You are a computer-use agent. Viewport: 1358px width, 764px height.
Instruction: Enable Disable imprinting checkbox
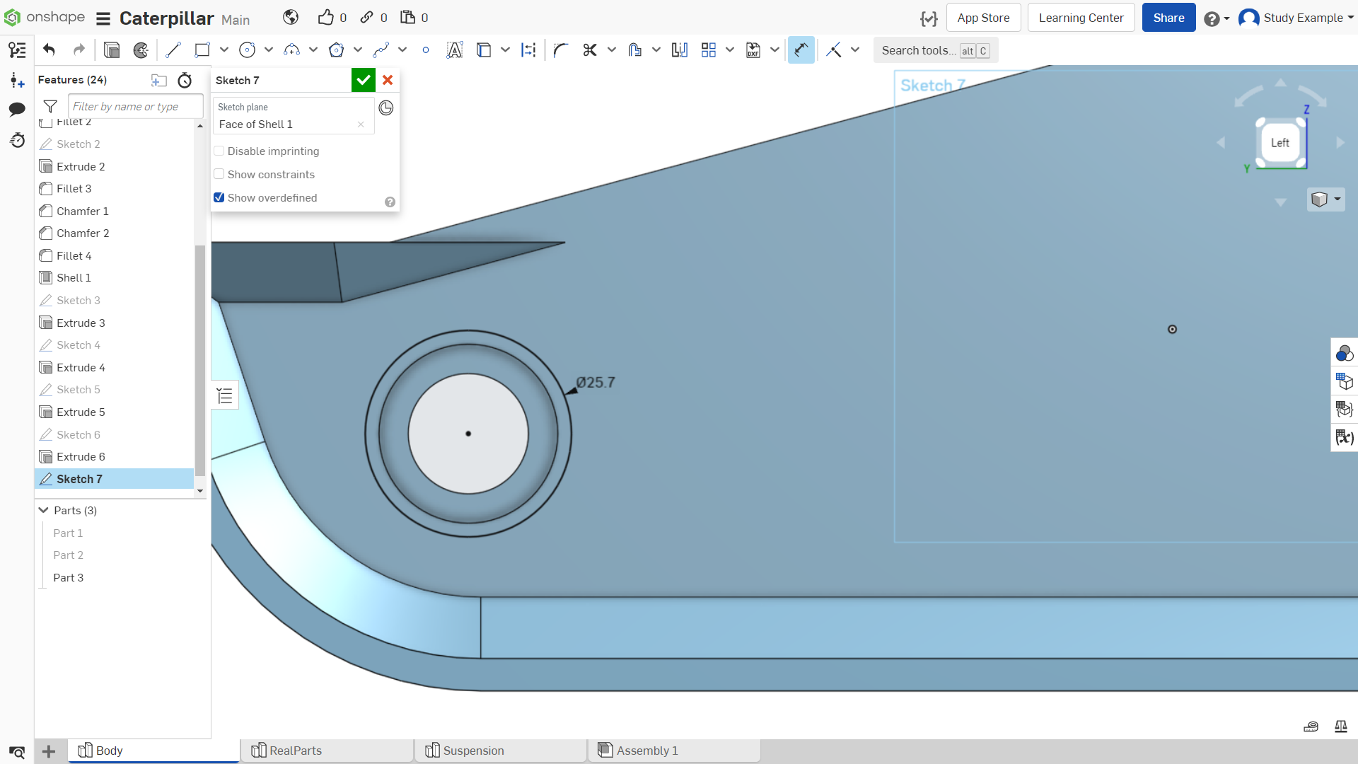219,151
